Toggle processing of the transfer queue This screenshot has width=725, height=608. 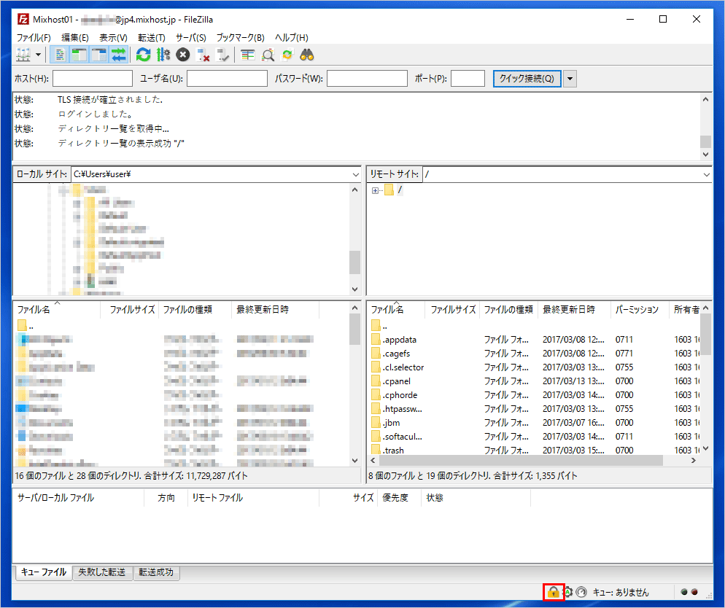click(163, 55)
